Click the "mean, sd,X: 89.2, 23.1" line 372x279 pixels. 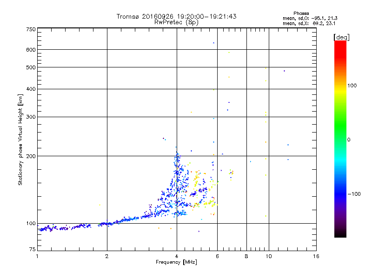point(309,23)
